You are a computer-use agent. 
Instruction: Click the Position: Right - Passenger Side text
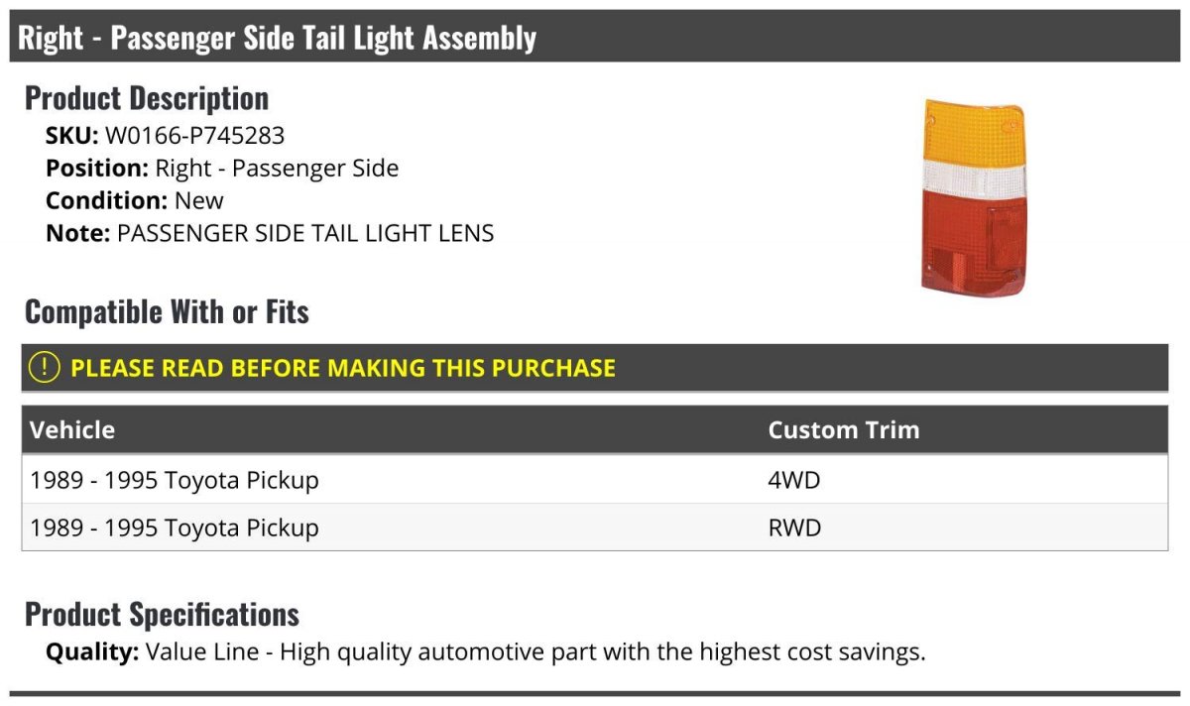pyautogui.click(x=222, y=169)
